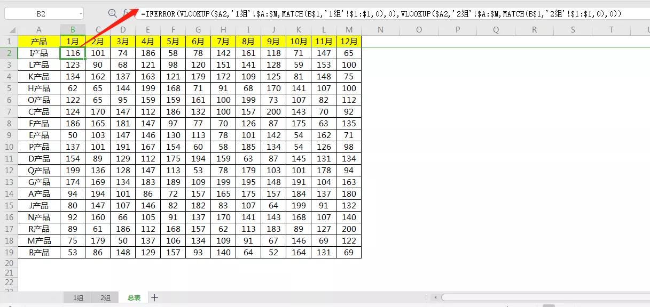Image resolution: width=650 pixels, height=307 pixels.
Task: Select column M header
Action: click(349, 30)
